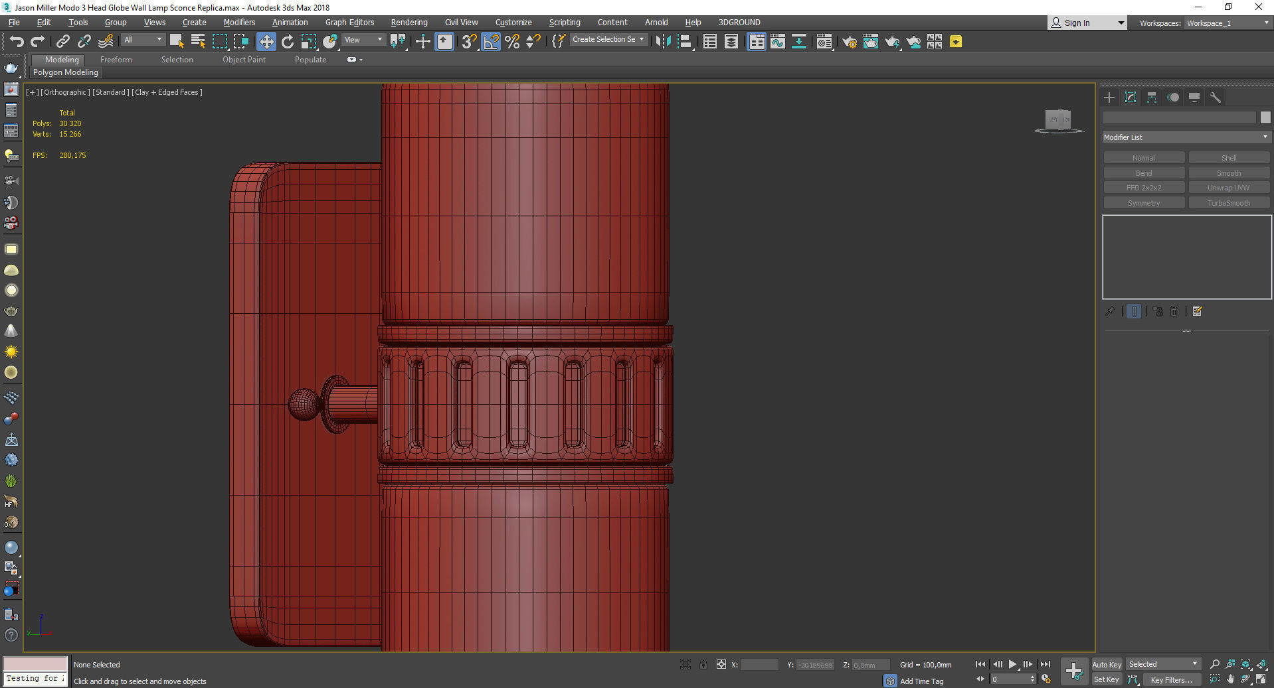Open the Scripting menu
The image size is (1274, 688).
pyautogui.click(x=565, y=23)
